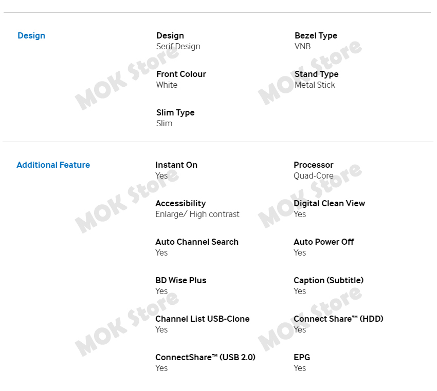Click the Accessibility feature label
437x391 pixels.
[x=180, y=204]
